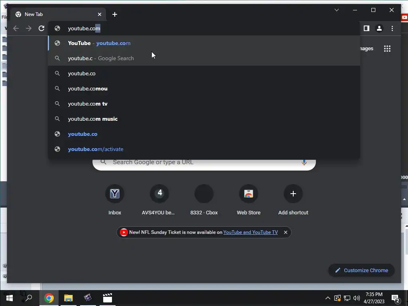Viewport: 408px width, 306px height.
Task: Select the youtube.com tv suggestion
Action: [204, 104]
